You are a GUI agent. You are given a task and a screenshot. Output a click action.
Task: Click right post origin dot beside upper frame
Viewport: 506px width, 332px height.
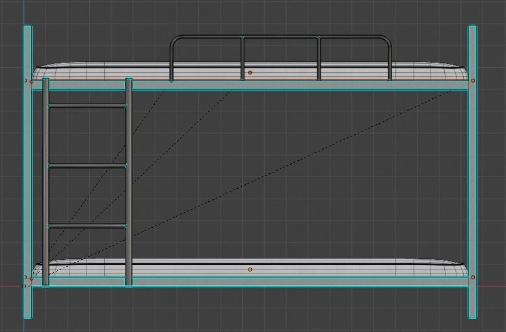pyautogui.click(x=473, y=81)
